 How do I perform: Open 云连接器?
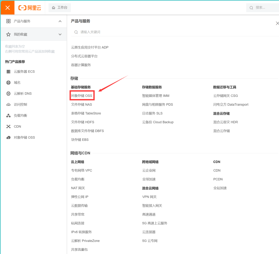149,232
